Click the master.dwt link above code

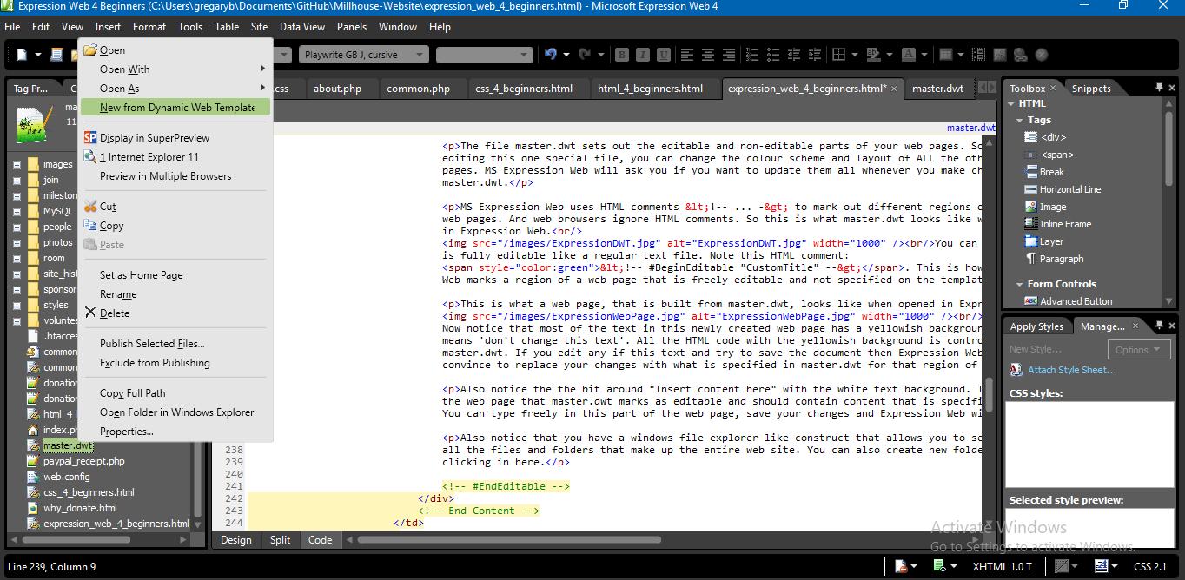click(x=971, y=128)
